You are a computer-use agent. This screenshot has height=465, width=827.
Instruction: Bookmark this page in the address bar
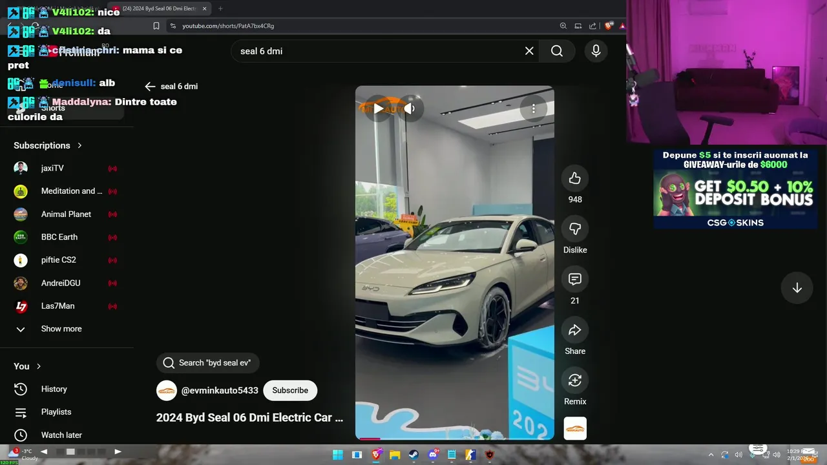[156, 26]
